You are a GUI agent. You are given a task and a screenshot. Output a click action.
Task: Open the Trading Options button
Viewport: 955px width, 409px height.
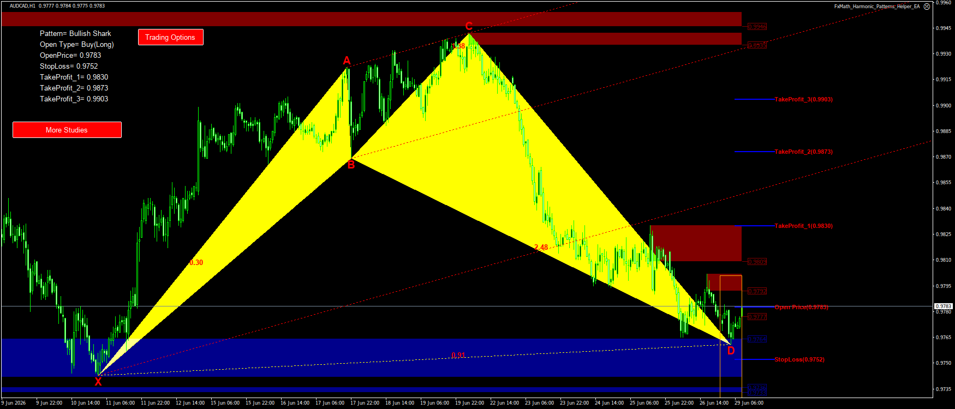click(x=170, y=37)
